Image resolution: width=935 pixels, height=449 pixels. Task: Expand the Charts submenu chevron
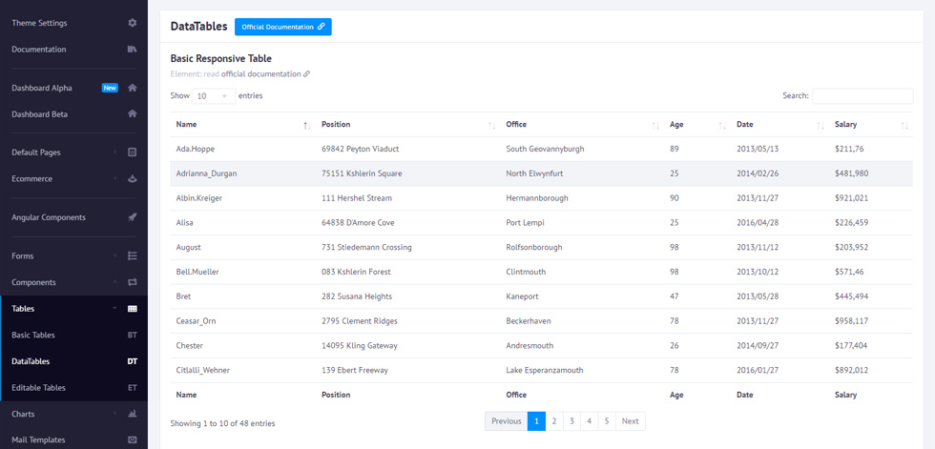pyautogui.click(x=115, y=414)
